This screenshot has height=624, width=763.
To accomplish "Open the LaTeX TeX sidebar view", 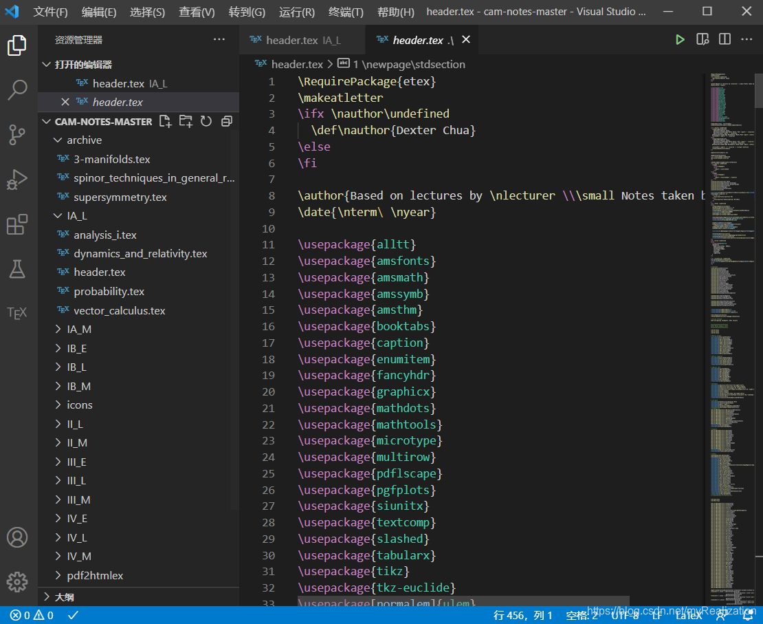I will click(17, 313).
